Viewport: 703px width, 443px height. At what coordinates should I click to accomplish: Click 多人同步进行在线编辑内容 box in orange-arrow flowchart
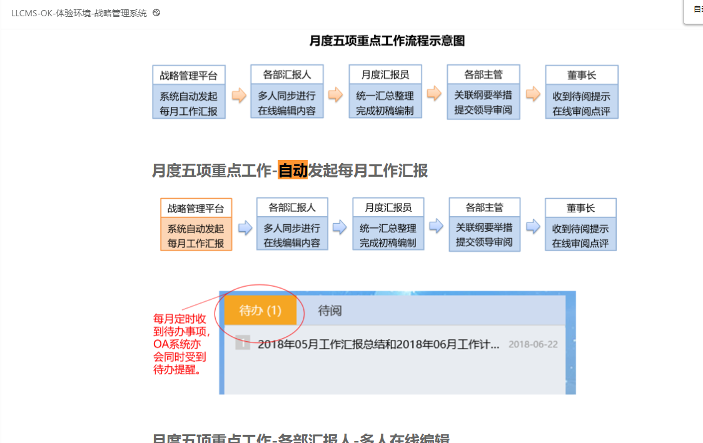tap(287, 101)
